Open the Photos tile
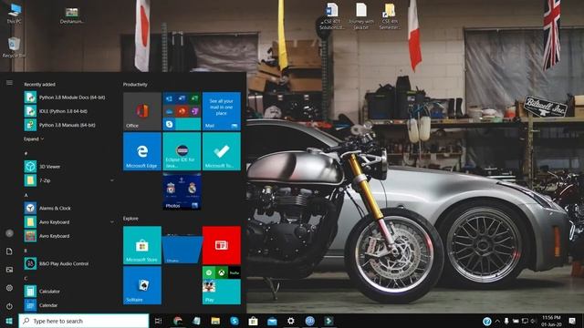The height and width of the screenshot is (328, 584). (182, 191)
